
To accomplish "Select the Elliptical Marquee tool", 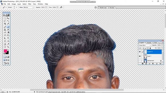I will (5, 18).
